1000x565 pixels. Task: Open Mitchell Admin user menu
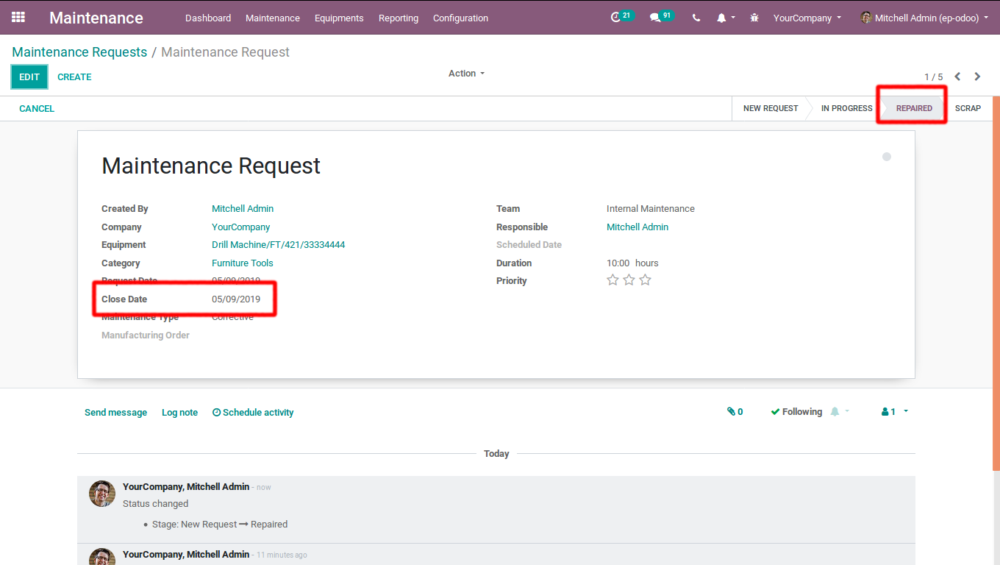click(x=925, y=18)
